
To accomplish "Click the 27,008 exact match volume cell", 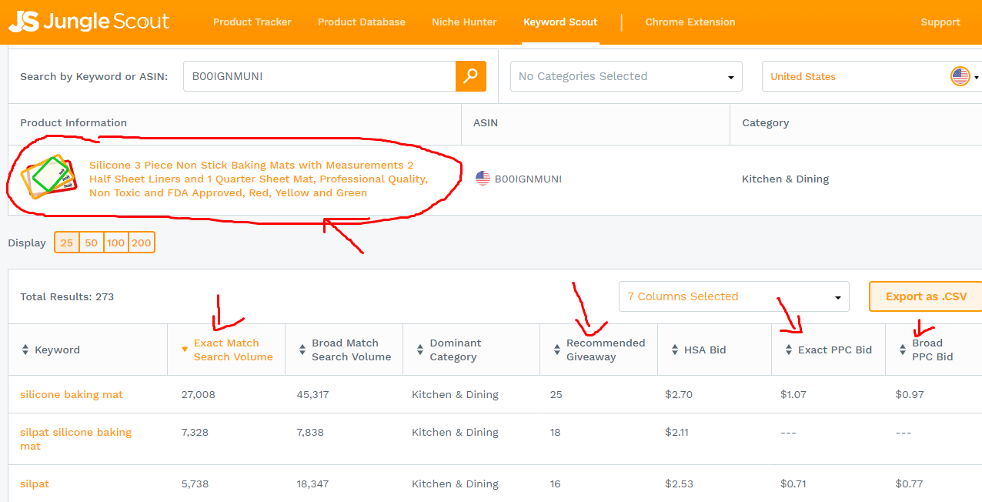I will click(198, 394).
